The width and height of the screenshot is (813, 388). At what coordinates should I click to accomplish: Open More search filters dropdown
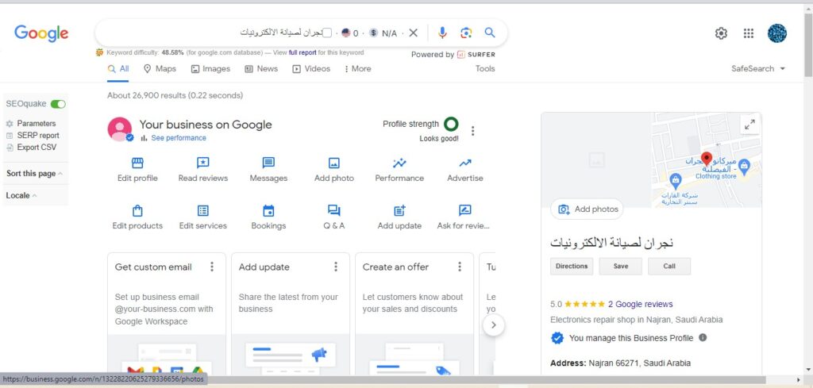358,69
